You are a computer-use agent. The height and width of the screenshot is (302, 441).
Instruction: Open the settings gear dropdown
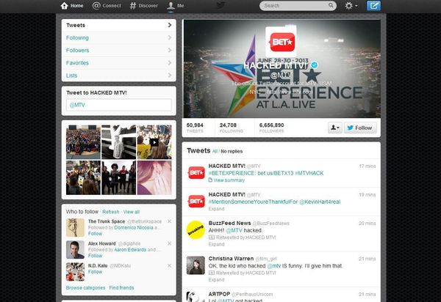pyautogui.click(x=351, y=6)
